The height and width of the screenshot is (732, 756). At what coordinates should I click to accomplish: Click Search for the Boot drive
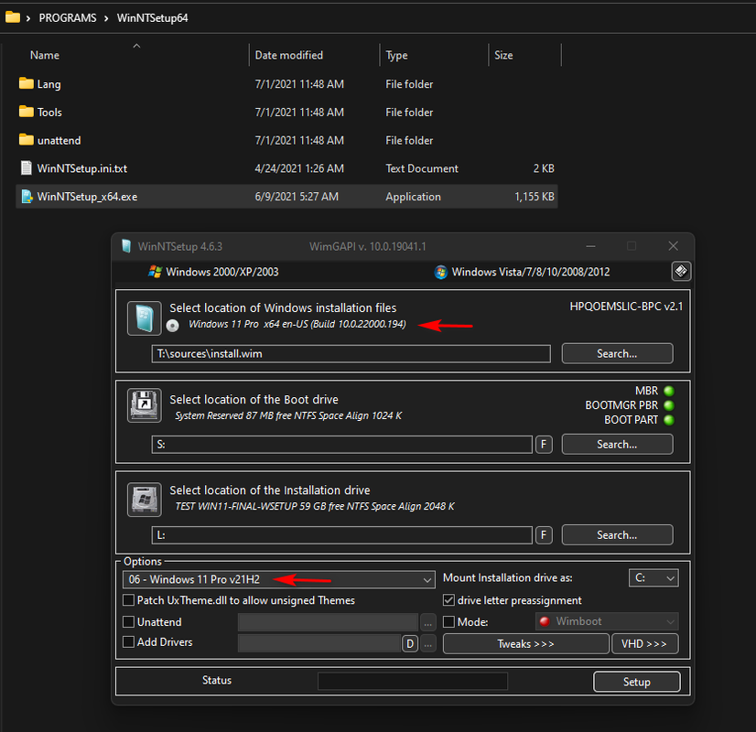(x=617, y=445)
